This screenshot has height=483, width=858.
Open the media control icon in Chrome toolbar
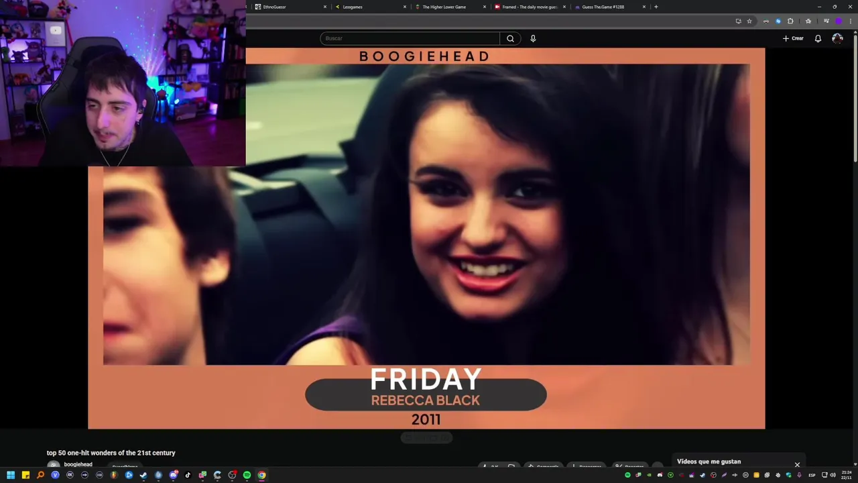[x=826, y=21]
